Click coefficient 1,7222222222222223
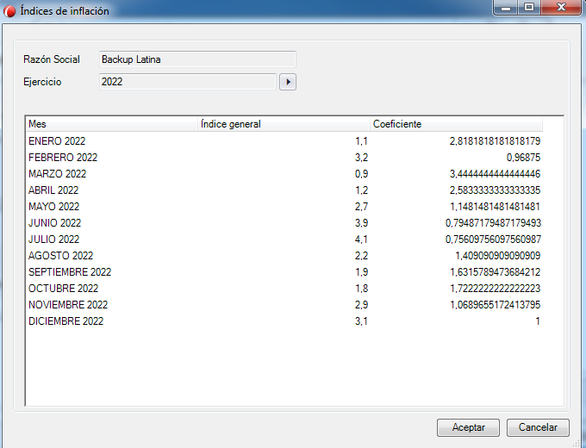The width and height of the screenshot is (586, 448). pos(496,289)
